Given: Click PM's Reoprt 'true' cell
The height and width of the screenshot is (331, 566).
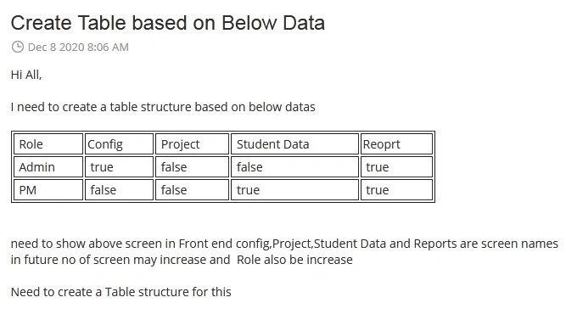Looking at the screenshot, I should point(396,189).
